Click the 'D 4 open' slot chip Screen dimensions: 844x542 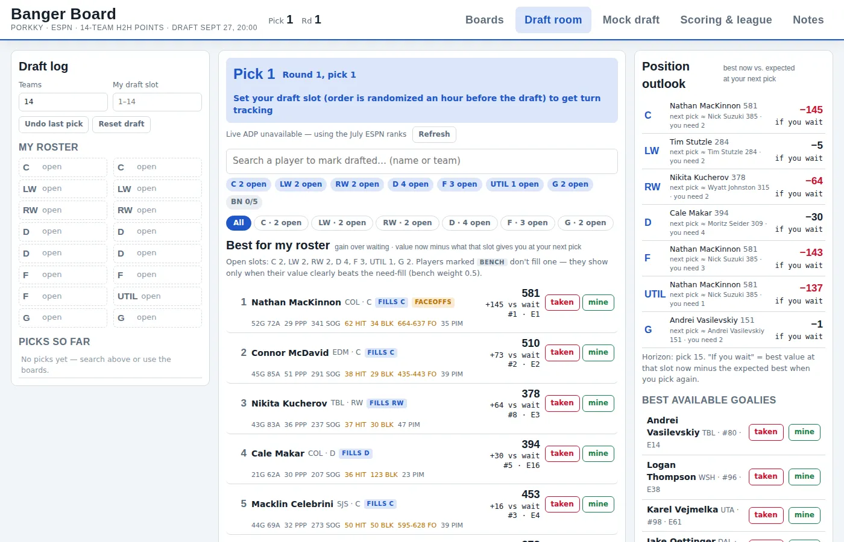(411, 184)
